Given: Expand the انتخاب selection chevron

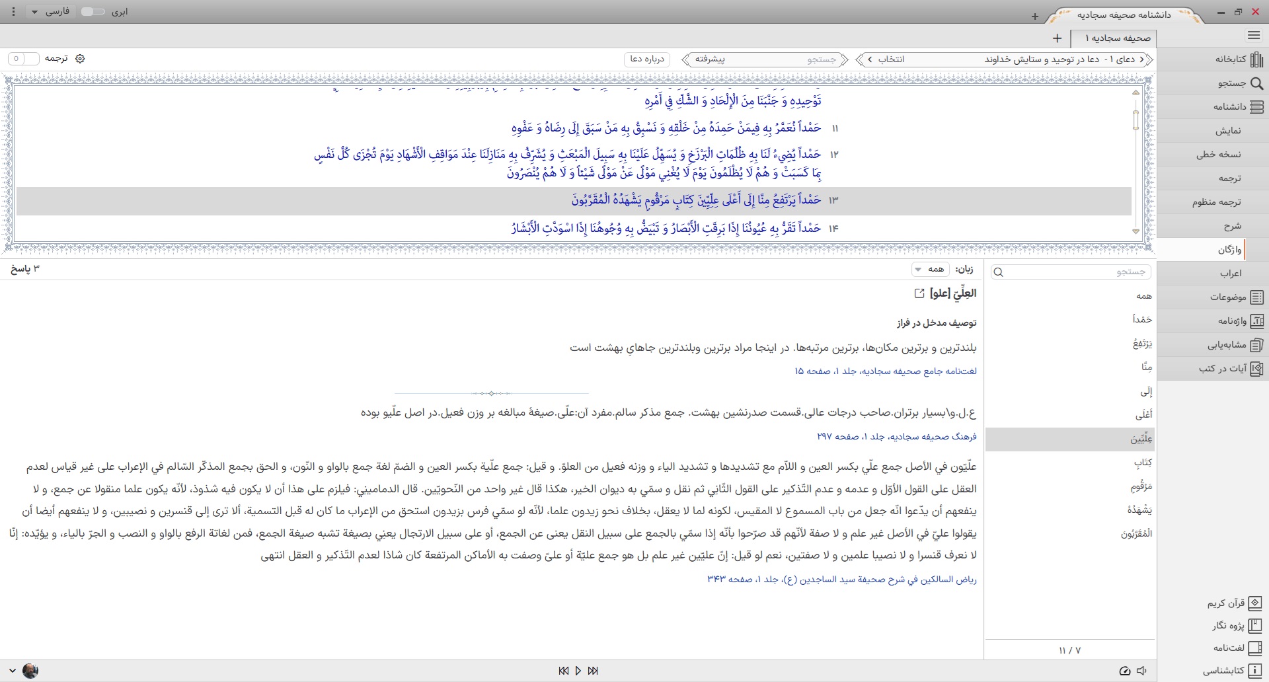Looking at the screenshot, I should pos(870,59).
